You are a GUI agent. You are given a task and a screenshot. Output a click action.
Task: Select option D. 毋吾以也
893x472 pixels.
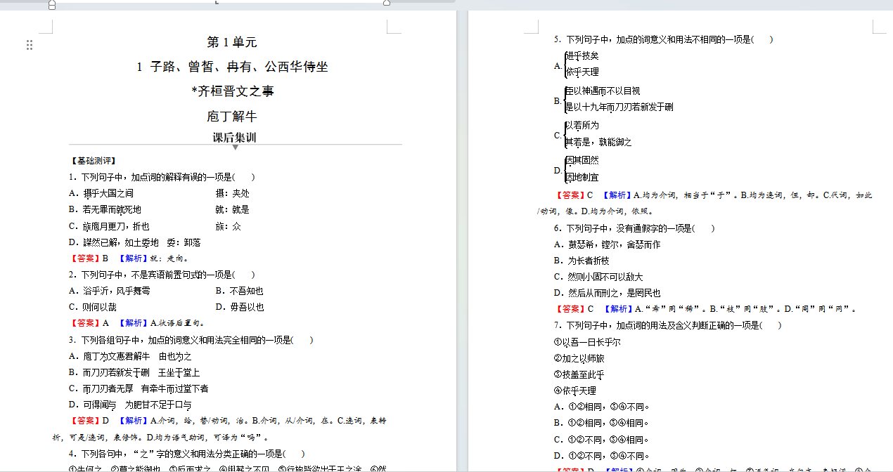(x=240, y=307)
